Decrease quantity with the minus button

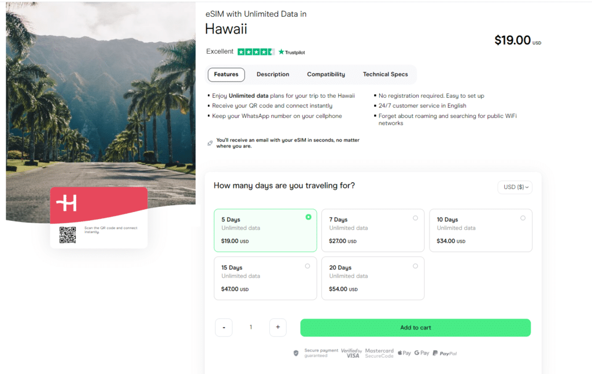224,327
